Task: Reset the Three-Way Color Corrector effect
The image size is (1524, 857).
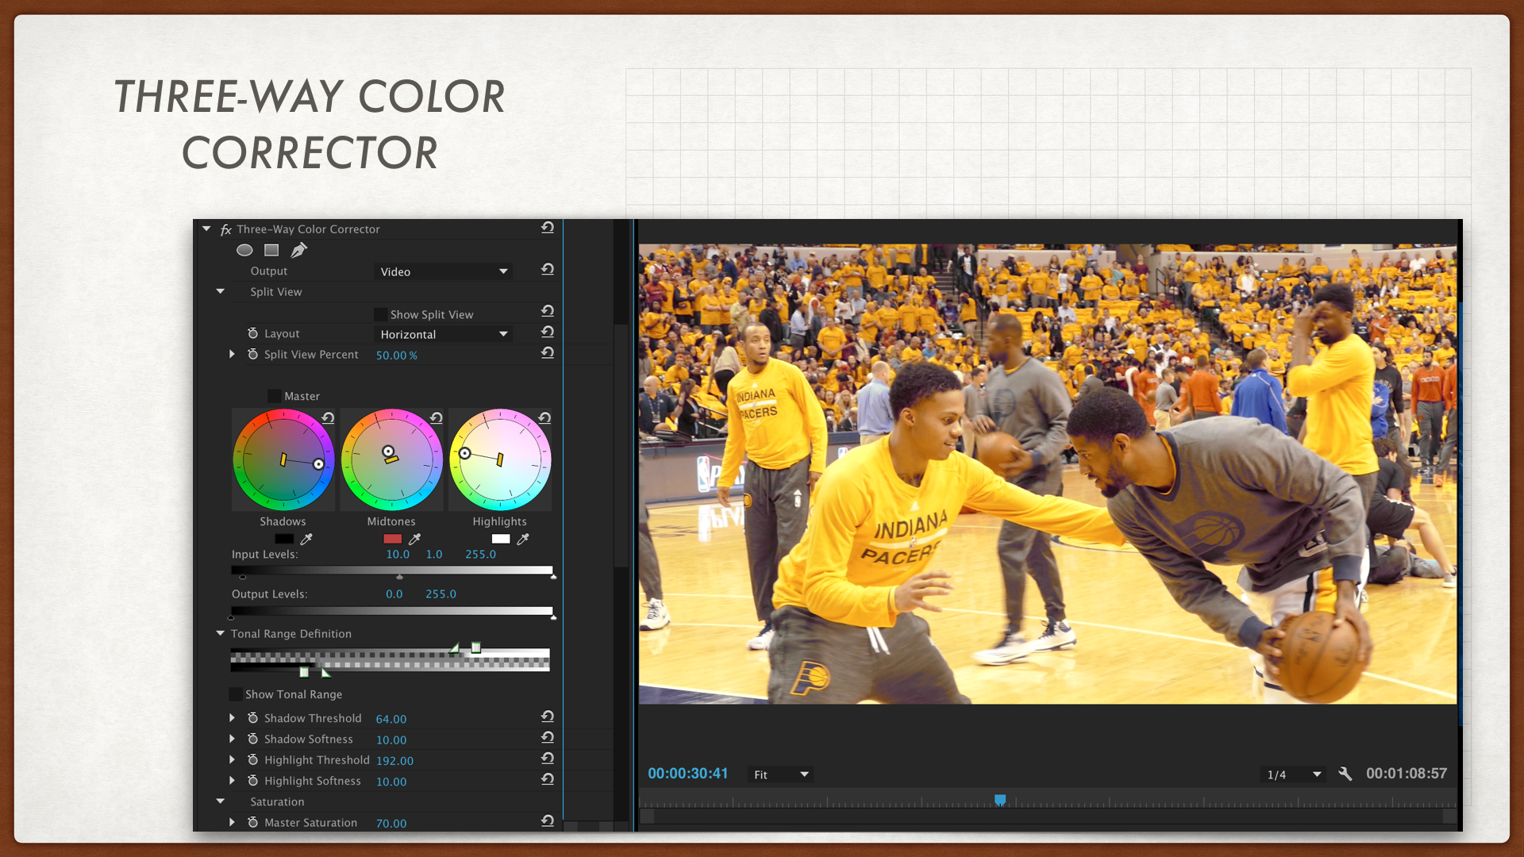Action: (548, 228)
